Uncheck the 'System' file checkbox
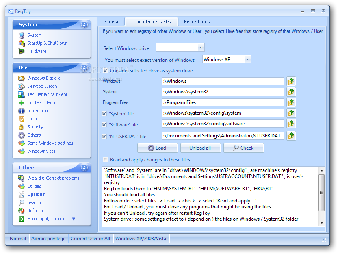The height and width of the screenshot is (254, 338). 104,114
